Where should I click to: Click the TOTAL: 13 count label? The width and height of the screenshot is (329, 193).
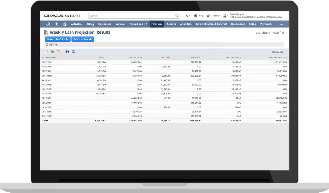click(277, 52)
